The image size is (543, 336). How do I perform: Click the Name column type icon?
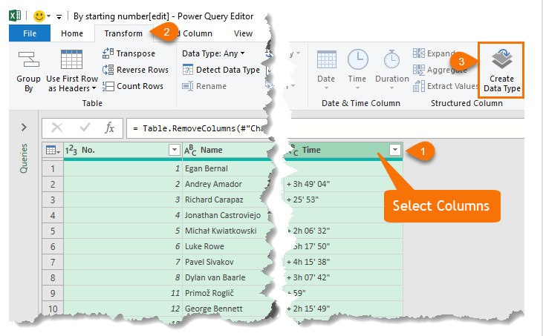(x=190, y=150)
